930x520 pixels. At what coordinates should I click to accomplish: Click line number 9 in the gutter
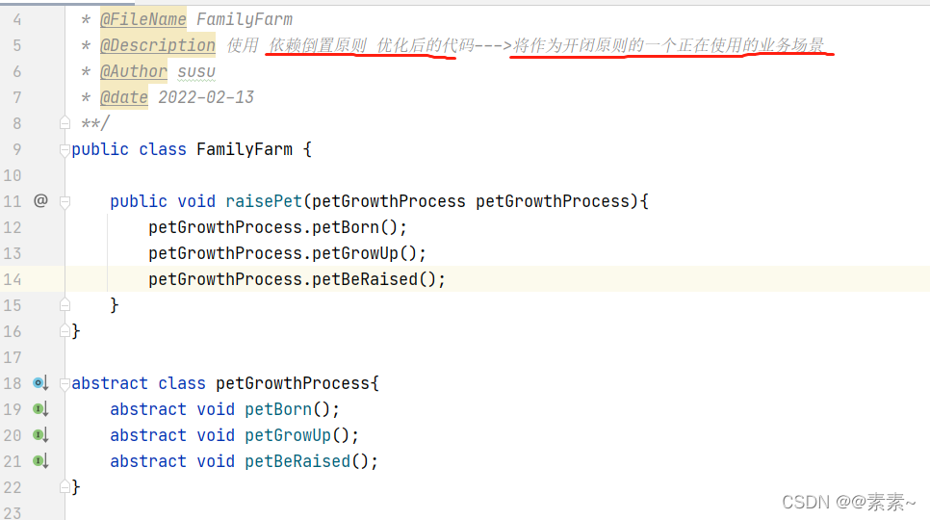tap(16, 149)
